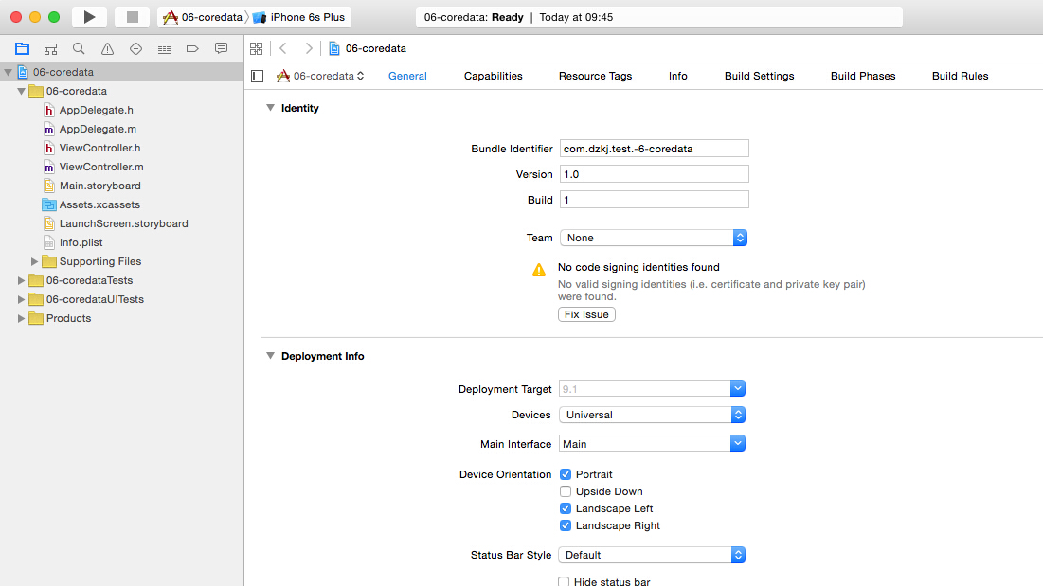Open the Find navigator magnifier icon
The height and width of the screenshot is (586, 1043).
79,48
